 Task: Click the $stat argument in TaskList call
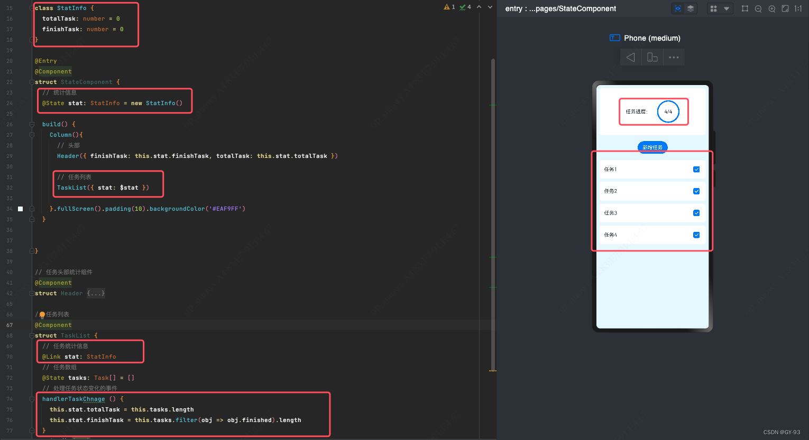(129, 188)
